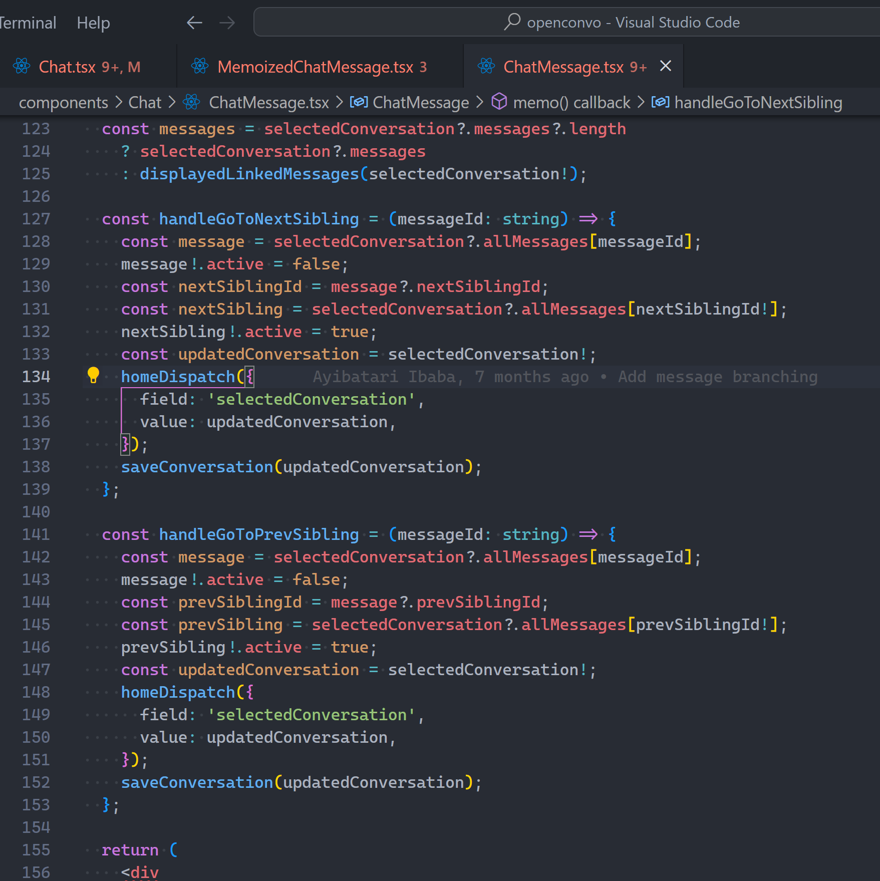Click the go forward arrow

click(x=227, y=23)
